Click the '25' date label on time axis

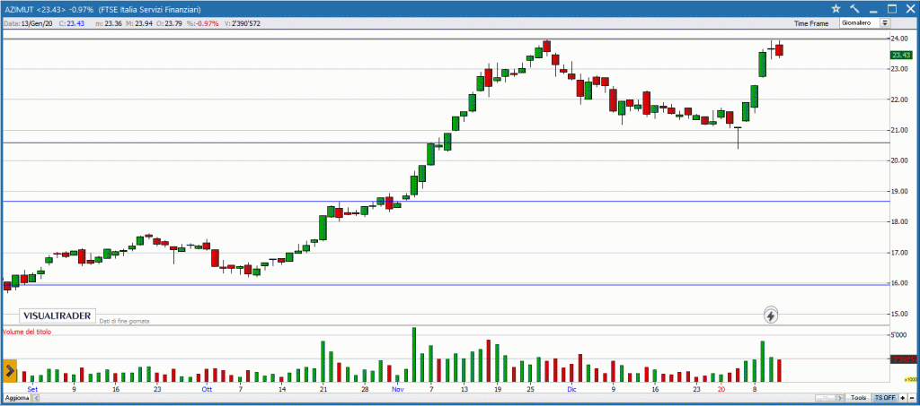pos(530,388)
